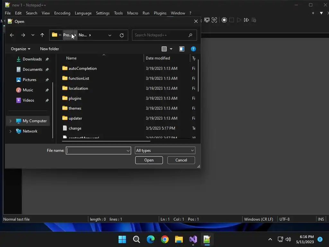This screenshot has width=329, height=247.
Task: Run macro multiple times icon in toolbar
Action: [x=246, y=20]
